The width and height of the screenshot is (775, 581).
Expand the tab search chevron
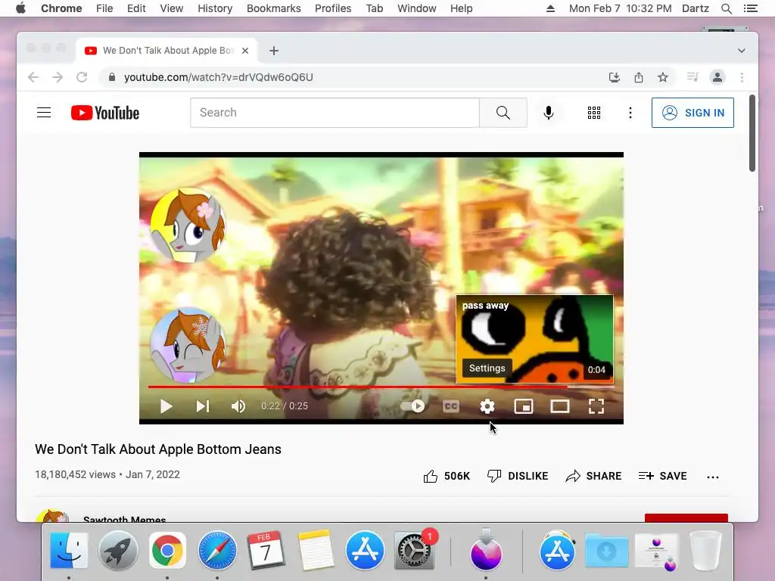[742, 51]
